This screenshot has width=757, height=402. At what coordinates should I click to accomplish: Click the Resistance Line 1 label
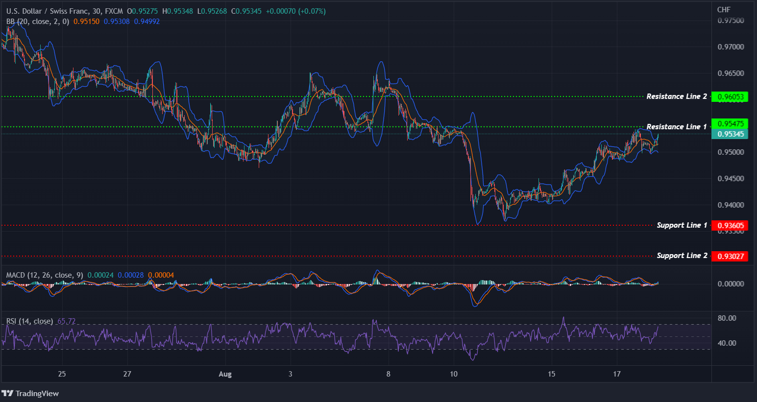(677, 126)
